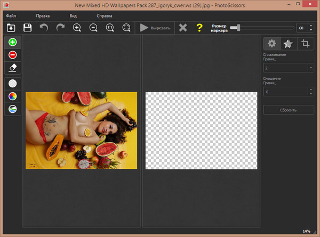Switch to the star effects tab
The width and height of the screenshot is (320, 237).
288,44
